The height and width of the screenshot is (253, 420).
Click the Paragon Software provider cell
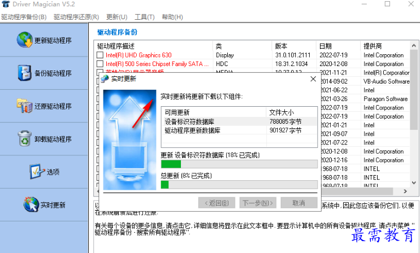386,99
